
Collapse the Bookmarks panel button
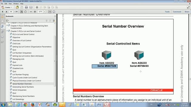pos(55,16)
